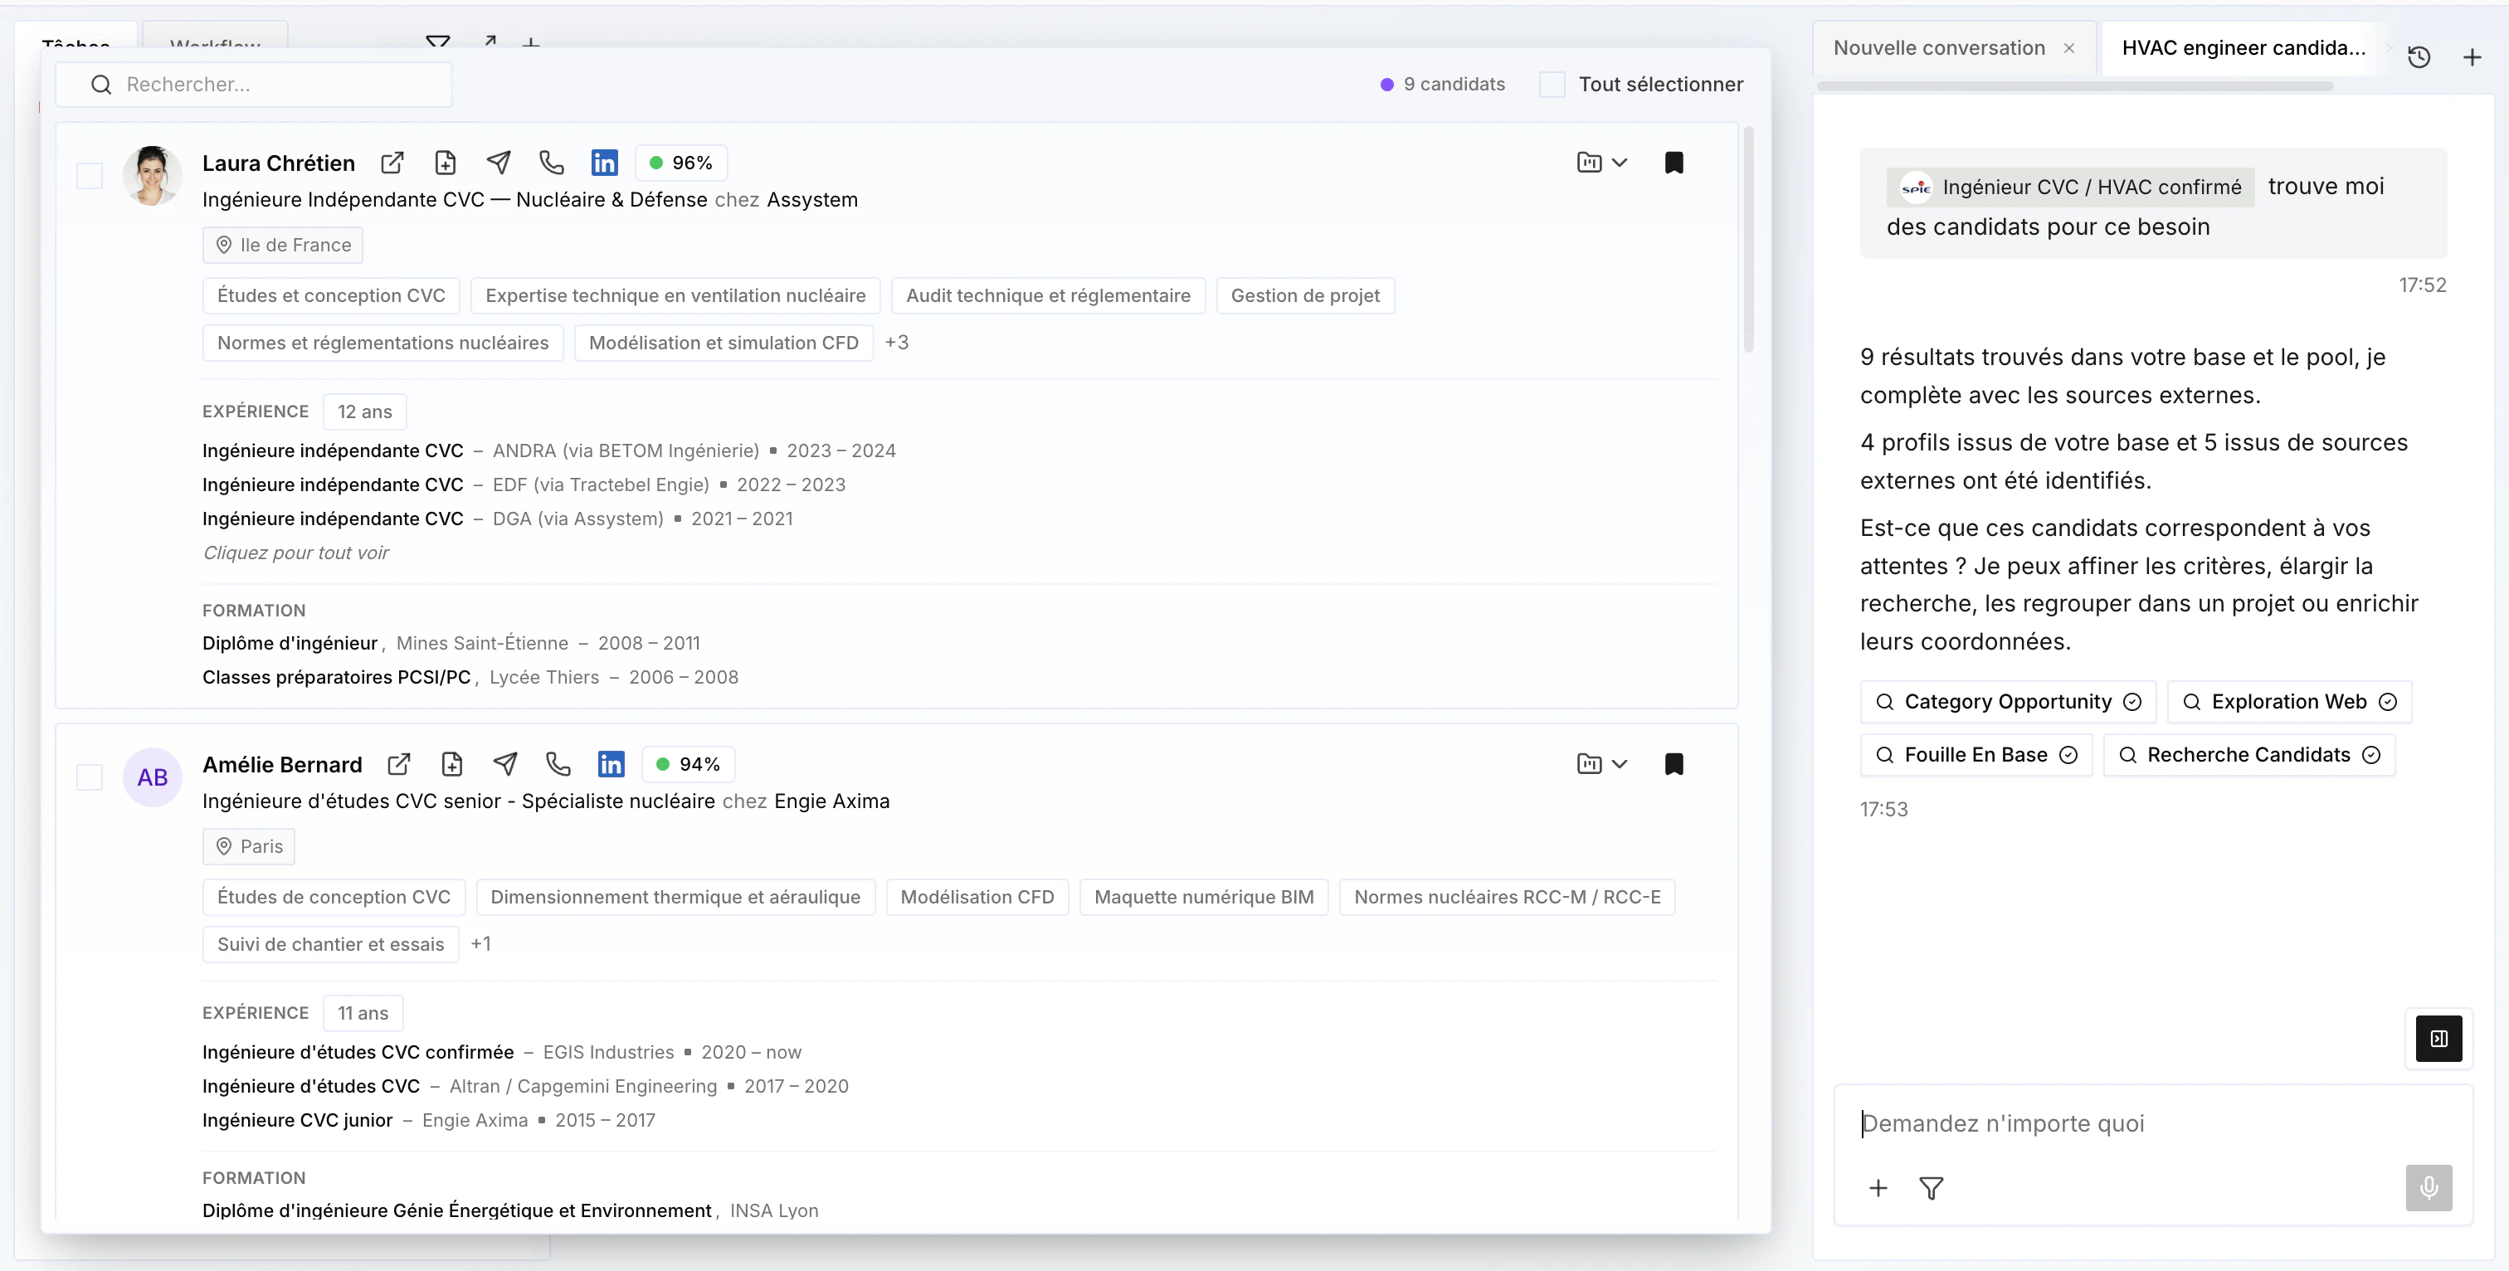Open Amélie Bernard's profile in new window
The height and width of the screenshot is (1271, 2509).
click(399, 765)
